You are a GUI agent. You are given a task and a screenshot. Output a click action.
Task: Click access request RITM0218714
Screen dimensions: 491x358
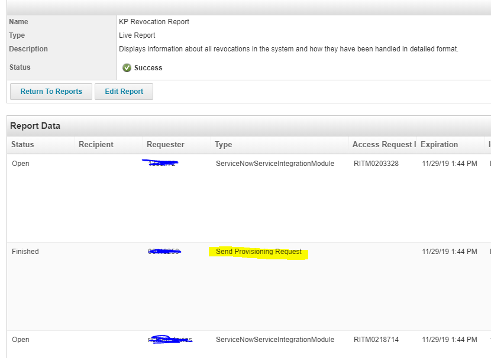tap(376, 340)
